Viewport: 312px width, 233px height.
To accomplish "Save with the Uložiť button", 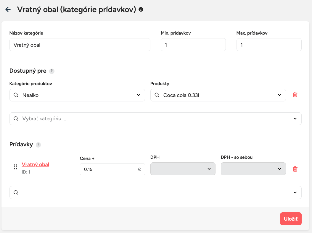I will click(x=290, y=219).
